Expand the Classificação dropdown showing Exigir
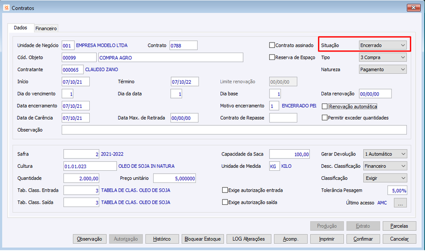The height and width of the screenshot is (251, 425). point(385,178)
